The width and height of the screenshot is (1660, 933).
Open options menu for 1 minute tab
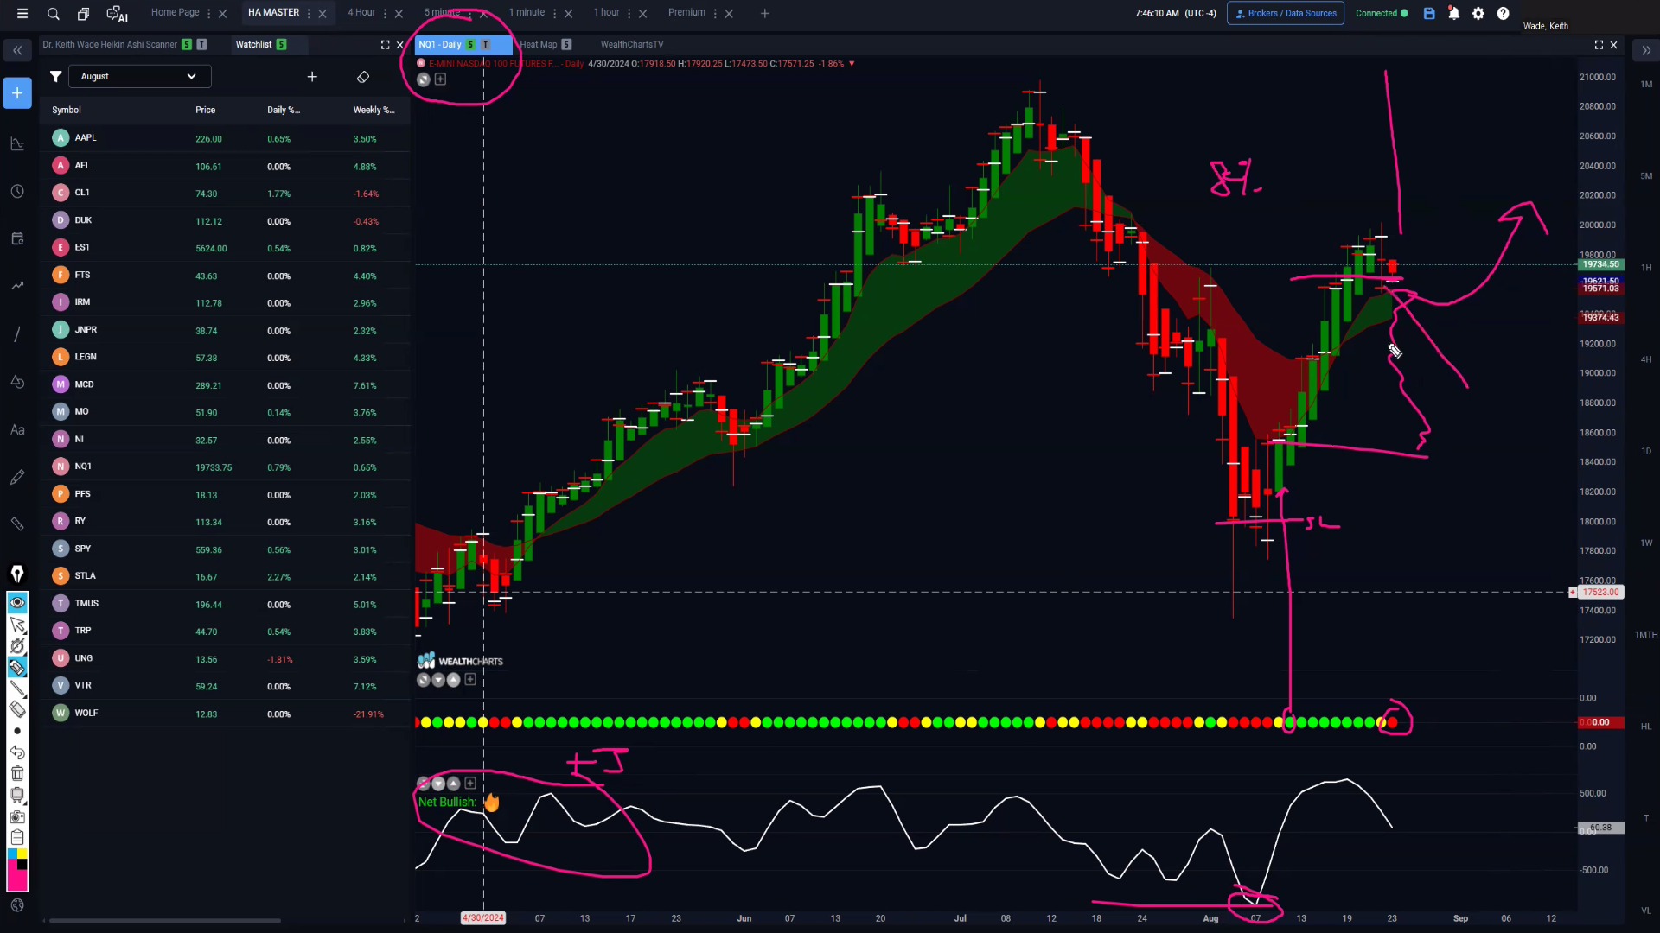pyautogui.click(x=554, y=13)
